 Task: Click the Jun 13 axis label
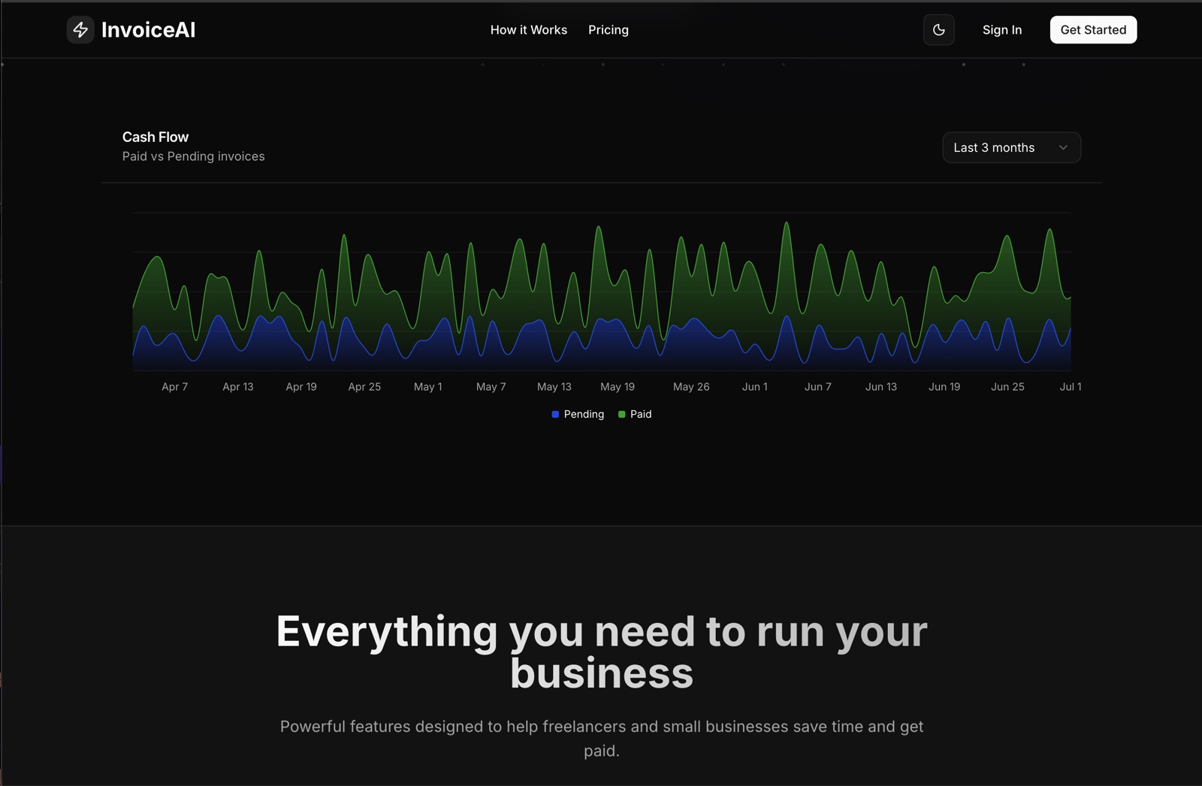tap(881, 387)
